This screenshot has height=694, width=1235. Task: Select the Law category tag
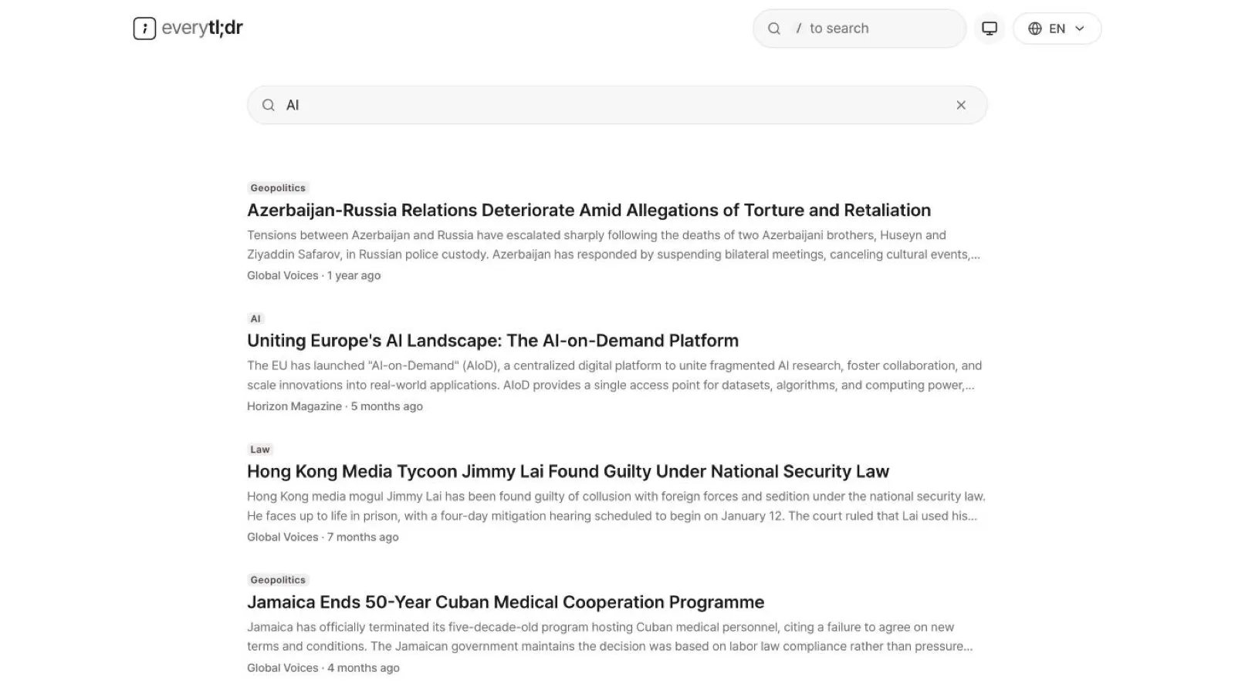coord(260,450)
